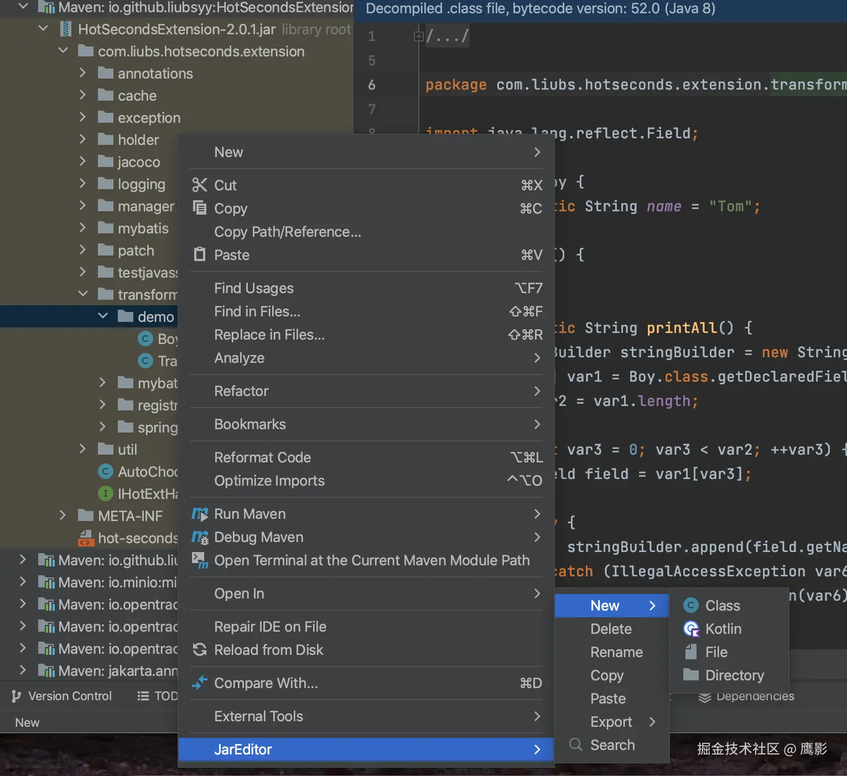This screenshot has width=847, height=776.
Task: Click the Class icon in New submenu
Action: [691, 606]
